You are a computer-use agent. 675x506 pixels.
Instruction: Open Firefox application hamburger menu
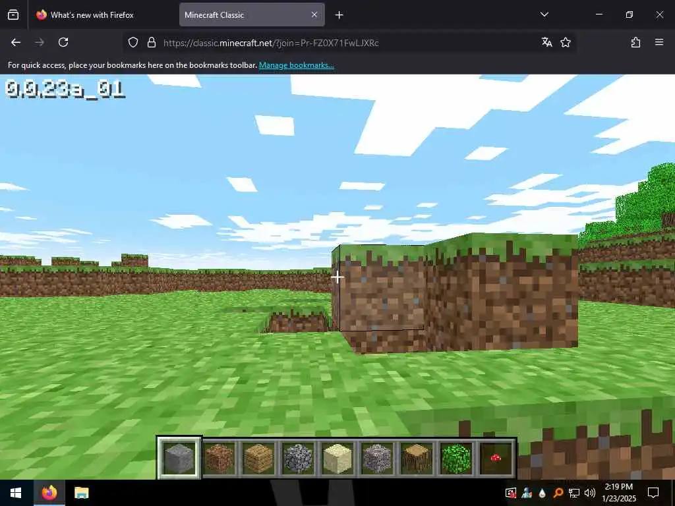659,42
